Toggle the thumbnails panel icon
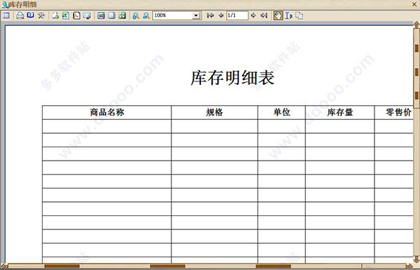 [6, 15]
